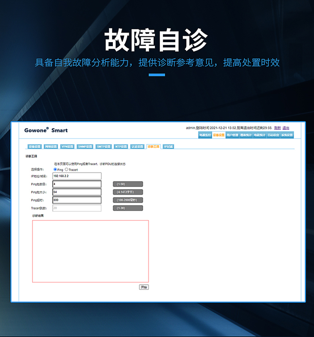The height and width of the screenshot is (337, 314).
Task: Focus the Ping包数目 input field
Action: [x=77, y=184]
